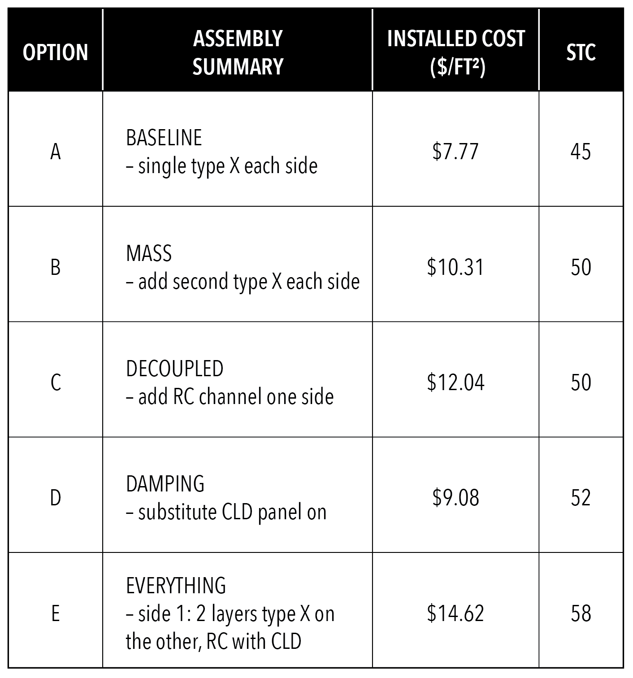Click the STC value 58
This screenshot has width=633, height=678.
[x=581, y=613]
